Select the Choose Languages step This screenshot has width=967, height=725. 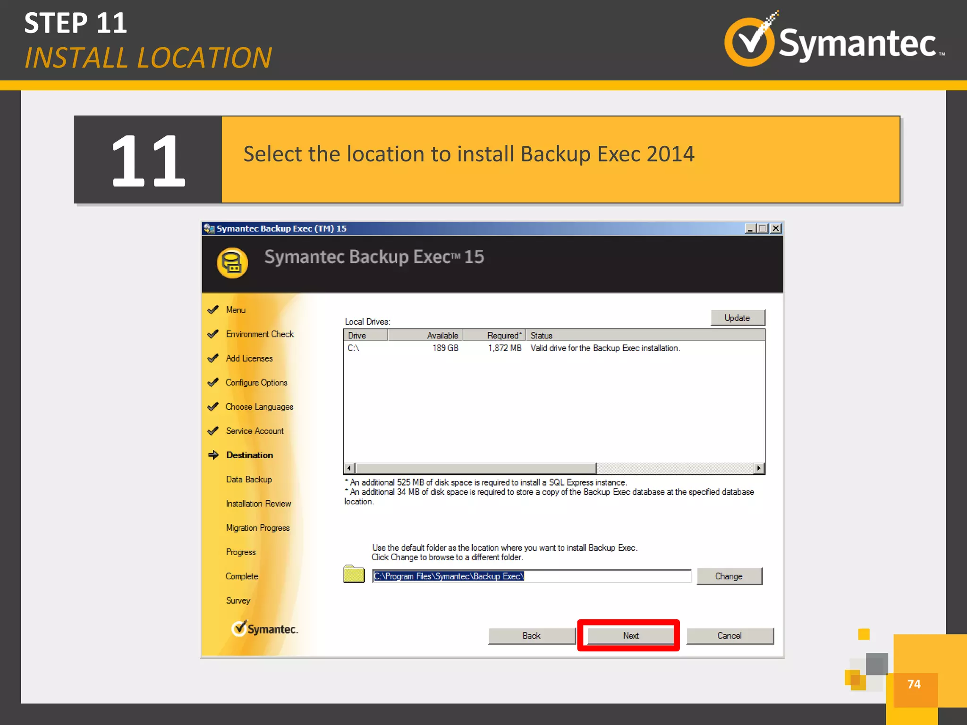point(259,407)
